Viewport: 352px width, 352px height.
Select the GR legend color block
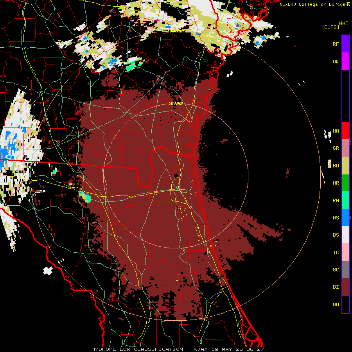coord(345,148)
